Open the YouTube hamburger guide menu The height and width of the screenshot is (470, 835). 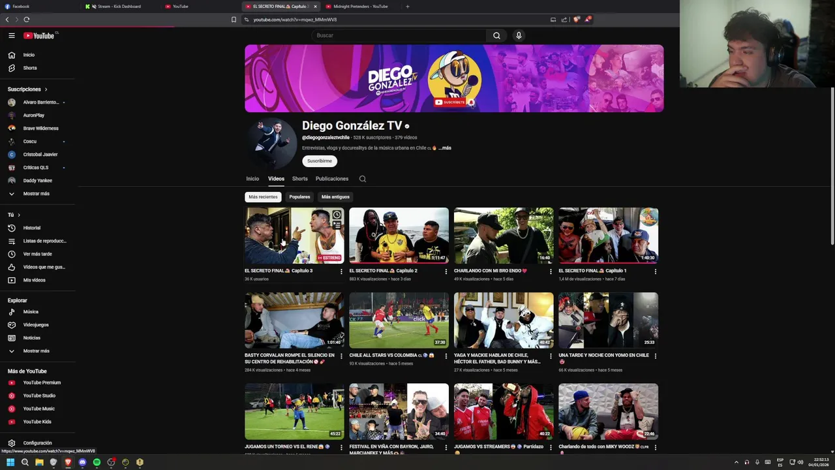[11, 35]
